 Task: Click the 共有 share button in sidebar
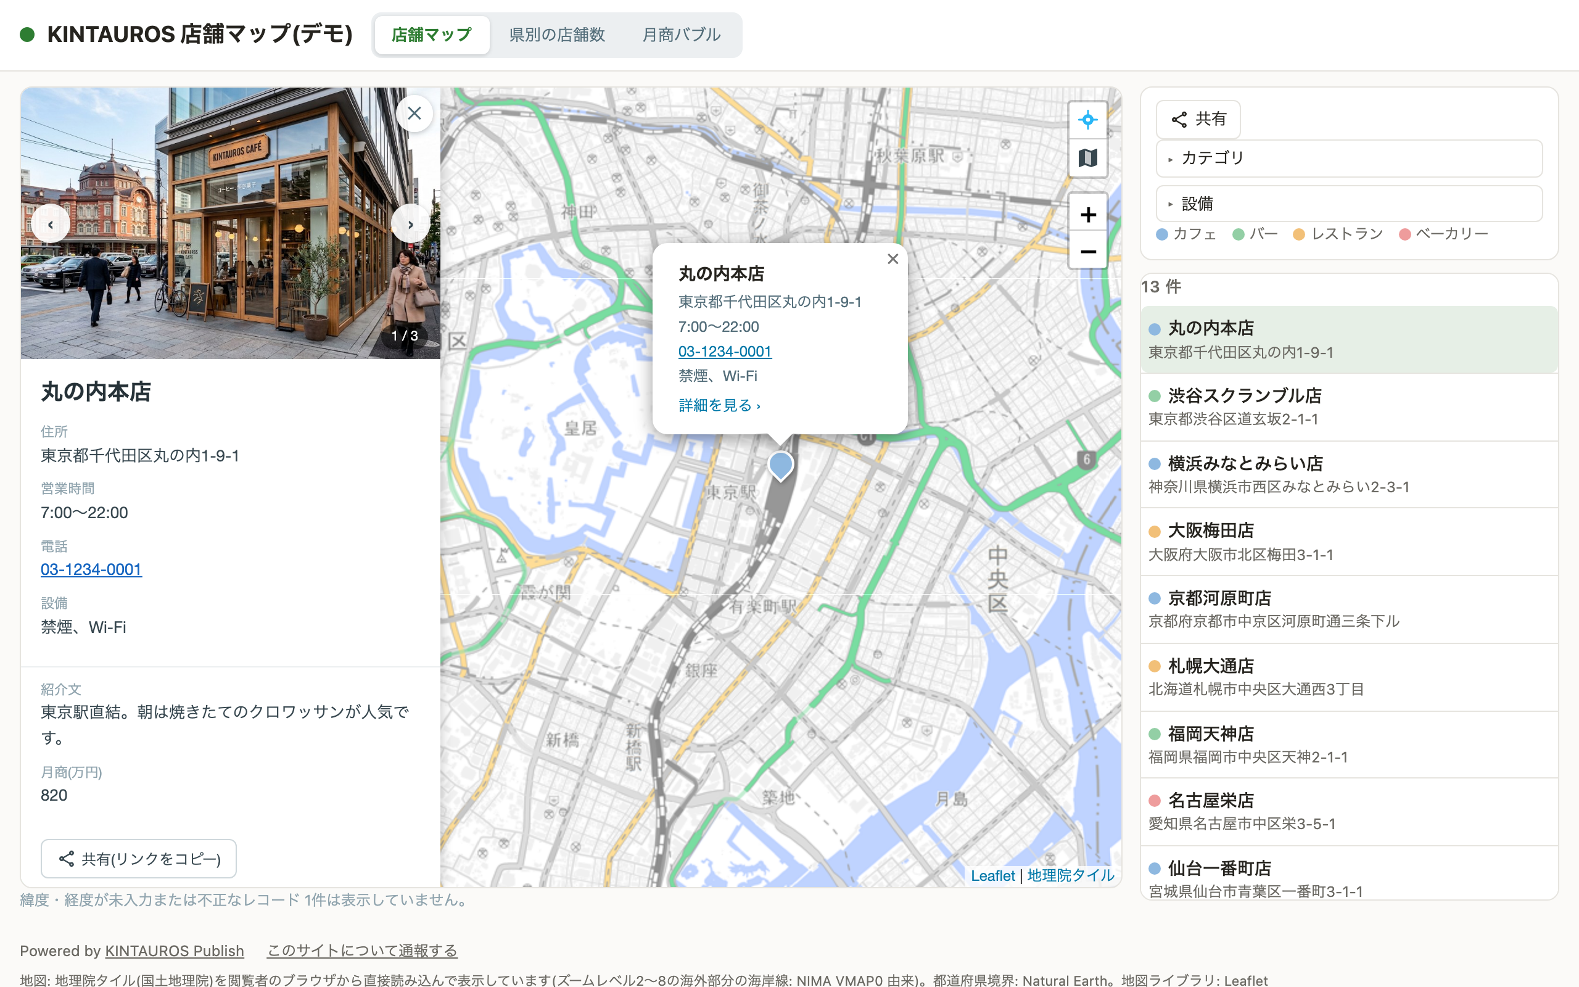click(1198, 119)
